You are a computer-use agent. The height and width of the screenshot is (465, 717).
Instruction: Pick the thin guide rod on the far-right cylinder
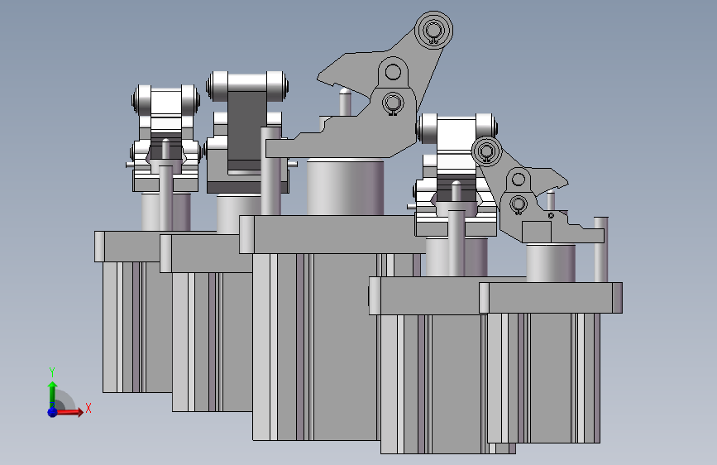coord(601,249)
